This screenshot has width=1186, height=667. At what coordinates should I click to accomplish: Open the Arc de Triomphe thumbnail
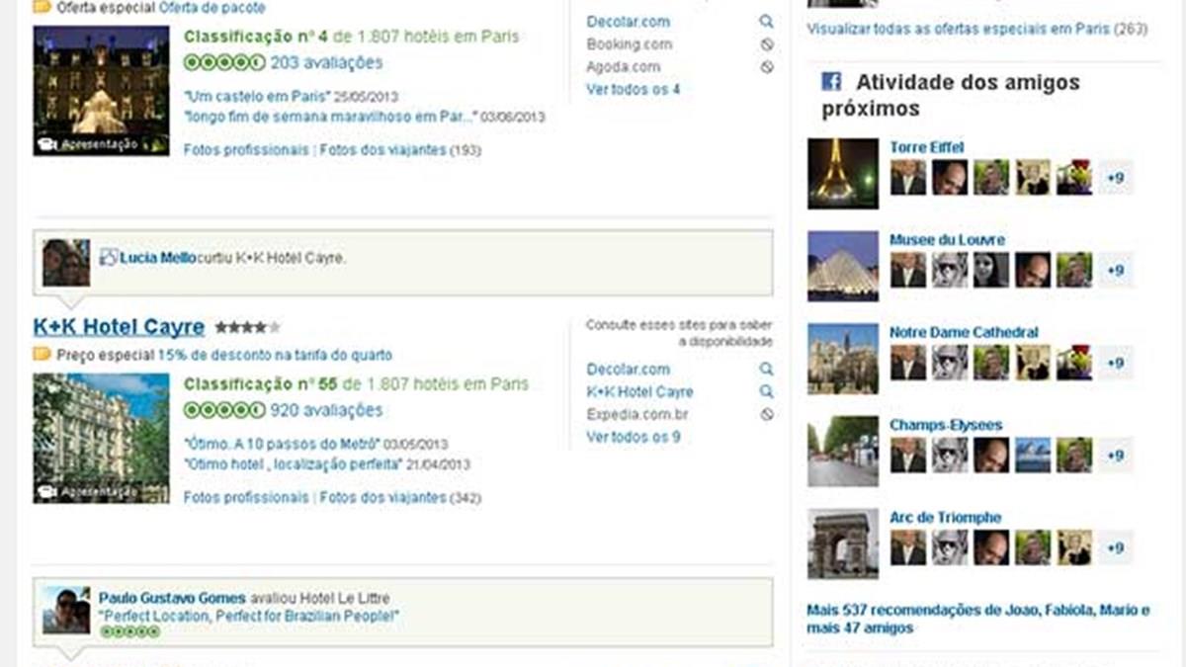pos(842,543)
